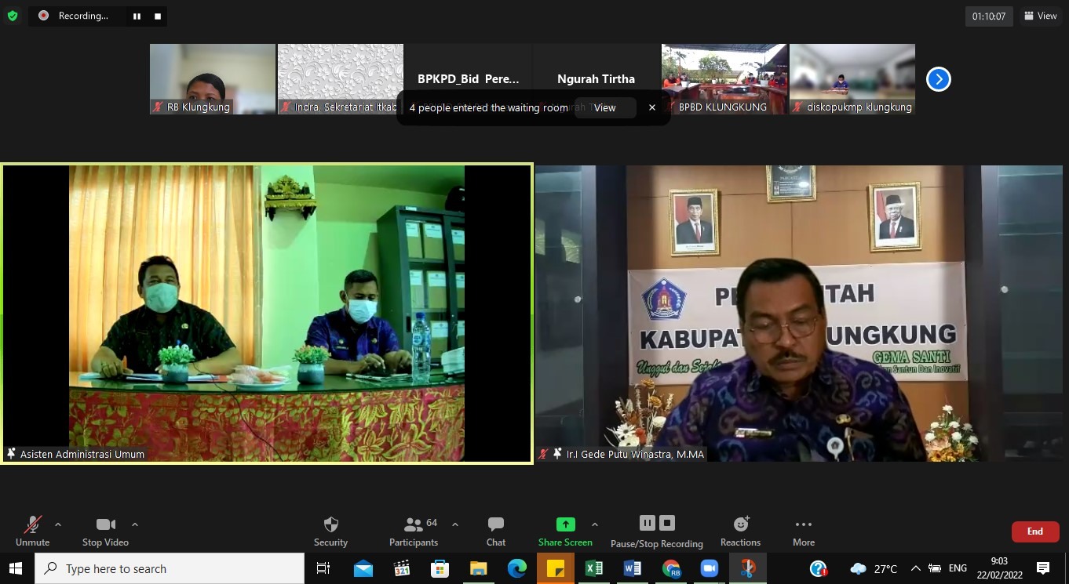Click the participant count 64

pos(432,523)
